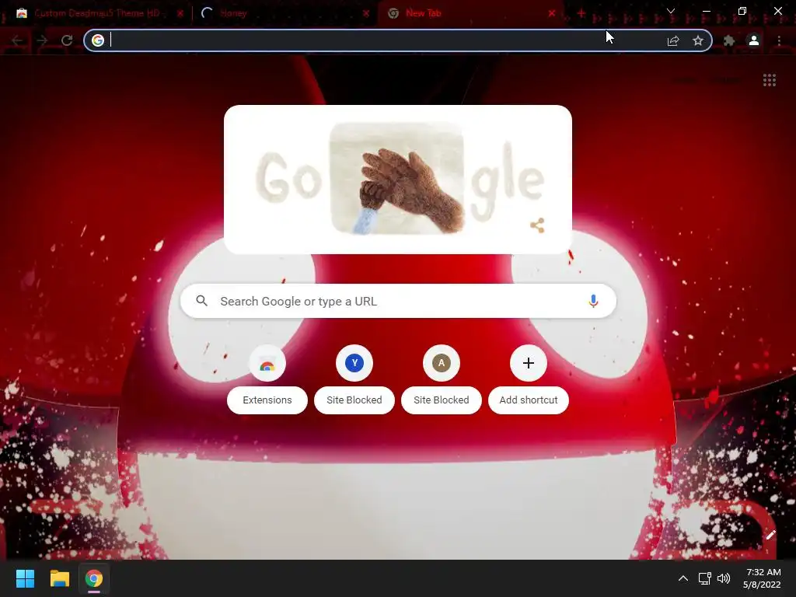The image size is (796, 597).
Task: Click the magnifier icon in search box
Action: [201, 301]
